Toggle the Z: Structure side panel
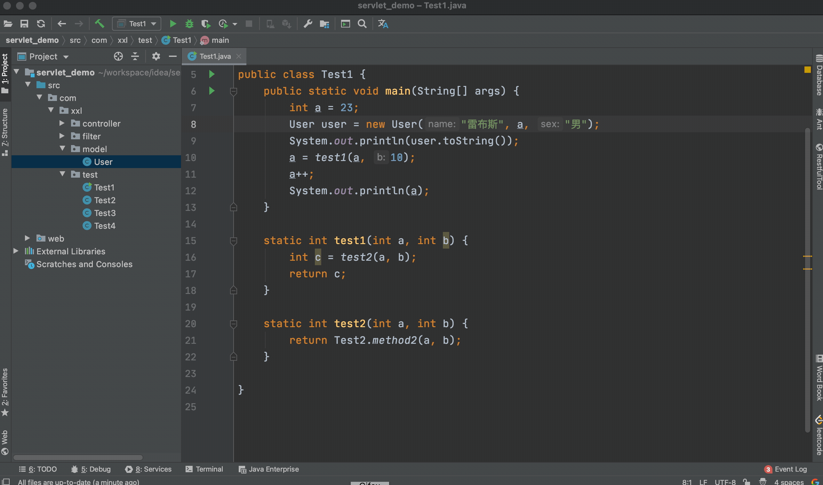Image resolution: width=823 pixels, height=485 pixels. pyautogui.click(x=5, y=131)
